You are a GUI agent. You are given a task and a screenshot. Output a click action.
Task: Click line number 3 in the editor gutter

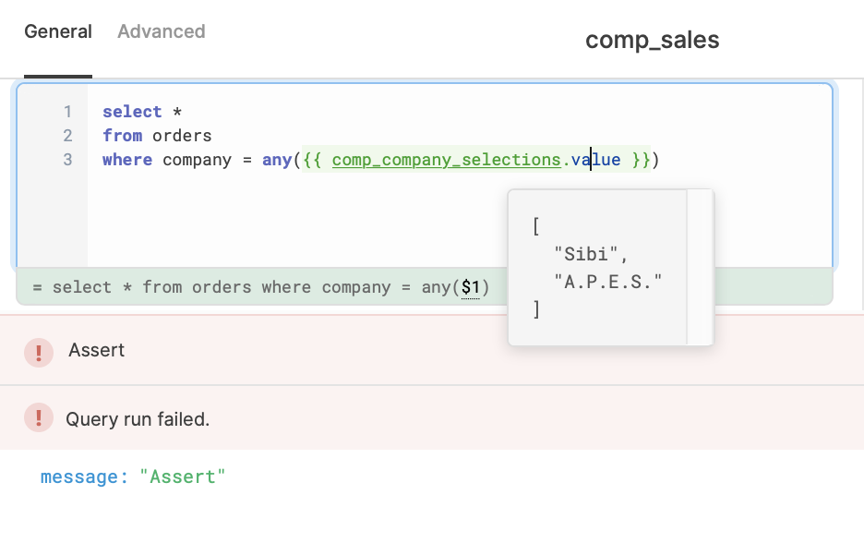coord(66,159)
